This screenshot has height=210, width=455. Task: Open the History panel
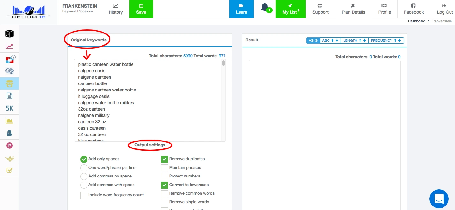pyautogui.click(x=116, y=9)
